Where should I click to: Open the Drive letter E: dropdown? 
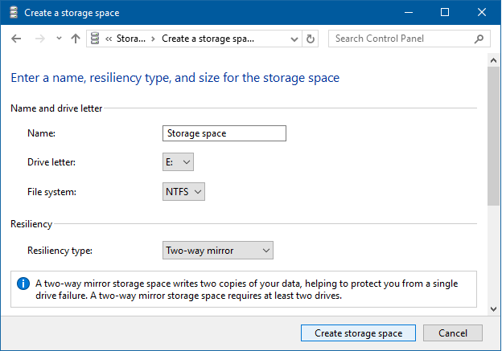[x=178, y=162]
